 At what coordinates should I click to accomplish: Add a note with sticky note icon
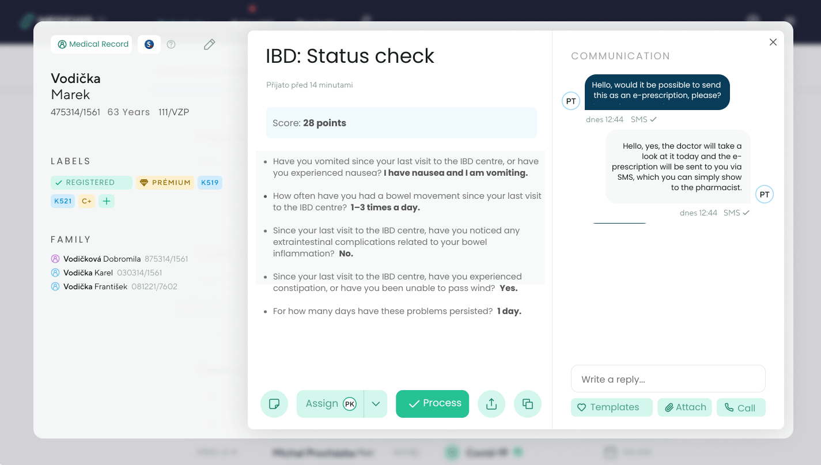274,404
